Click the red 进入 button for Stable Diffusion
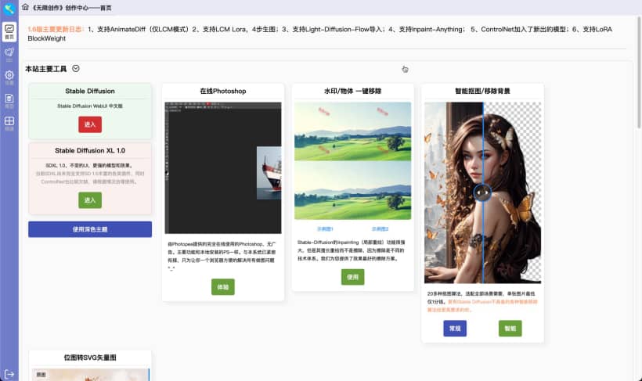 click(90, 124)
